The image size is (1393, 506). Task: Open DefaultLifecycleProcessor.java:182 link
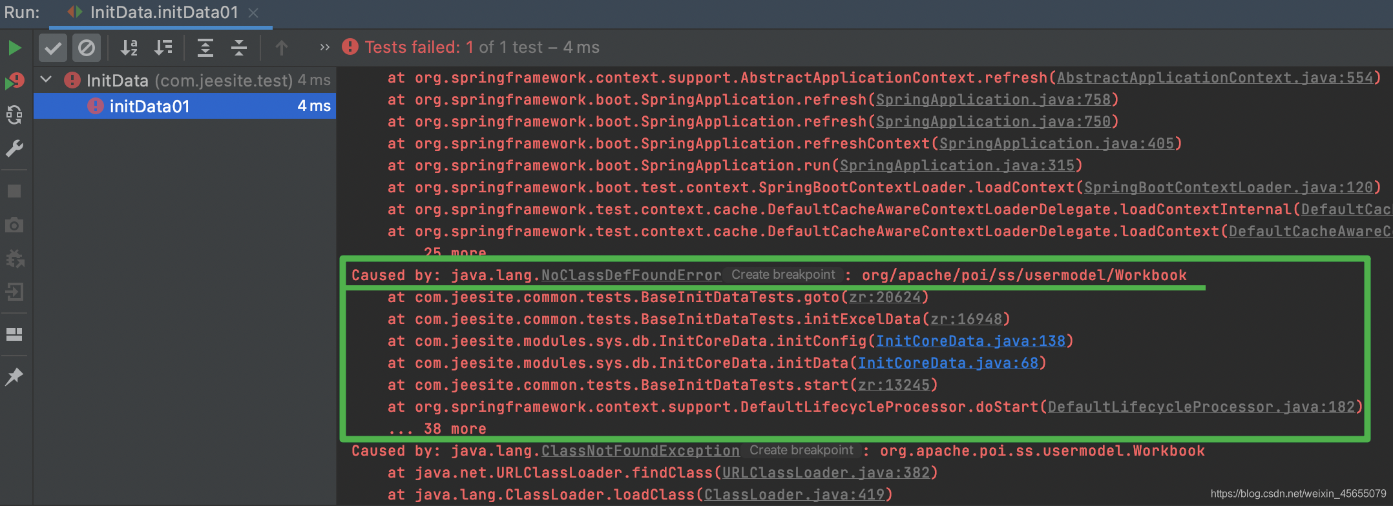tap(1201, 407)
